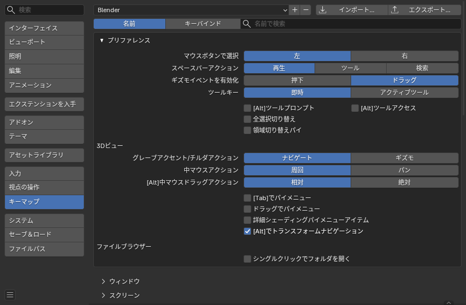Open the アドオン preferences tab

coord(44,123)
